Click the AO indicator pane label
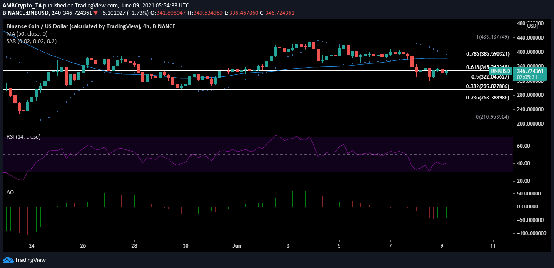This screenshot has height=268, width=554. pos(10,192)
